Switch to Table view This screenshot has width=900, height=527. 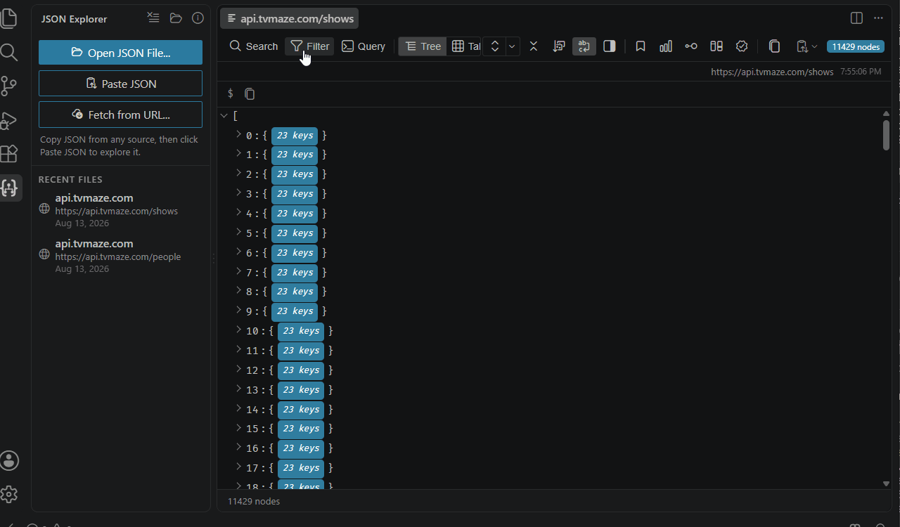(464, 46)
